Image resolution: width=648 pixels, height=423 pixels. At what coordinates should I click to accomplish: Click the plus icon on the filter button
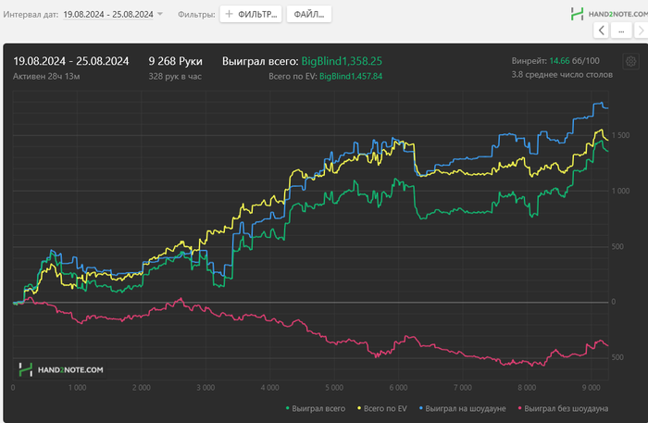229,15
